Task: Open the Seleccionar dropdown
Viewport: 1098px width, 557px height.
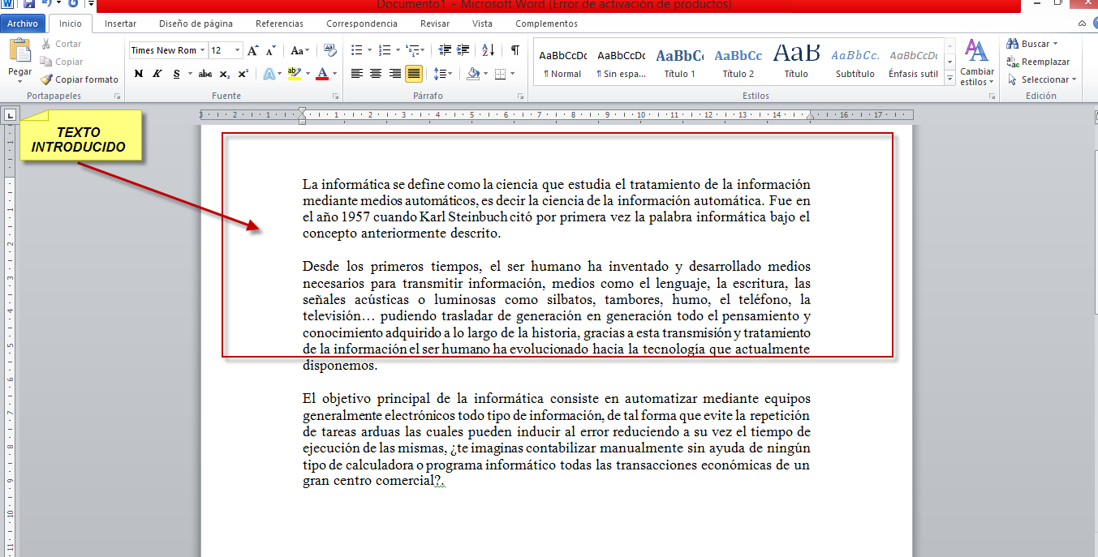Action: pyautogui.click(x=1042, y=79)
